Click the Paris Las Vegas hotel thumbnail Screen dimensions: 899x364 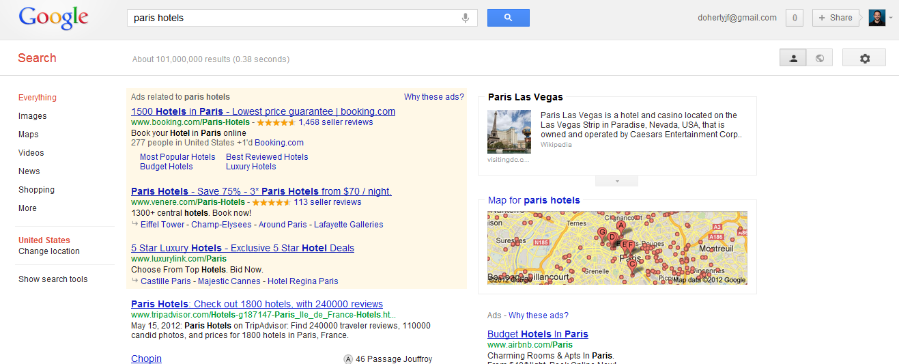click(x=509, y=131)
